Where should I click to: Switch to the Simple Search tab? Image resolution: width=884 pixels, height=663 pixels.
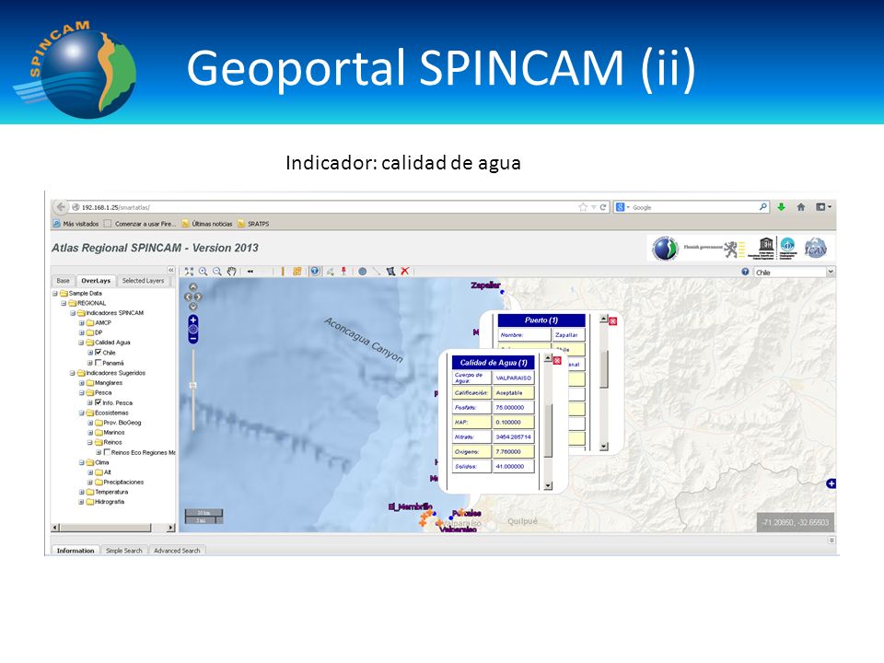[x=124, y=551]
